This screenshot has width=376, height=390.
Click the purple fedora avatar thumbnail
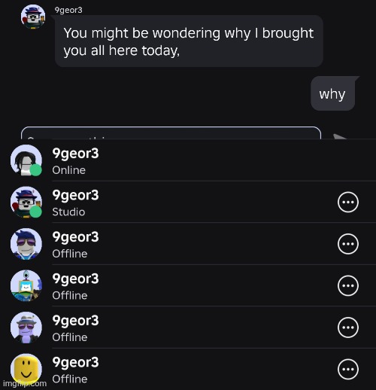[x=26, y=328]
